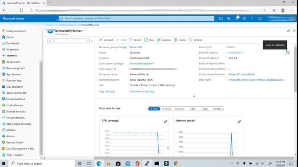
Task: Reload the page in the browser
Action: click(21, 10)
